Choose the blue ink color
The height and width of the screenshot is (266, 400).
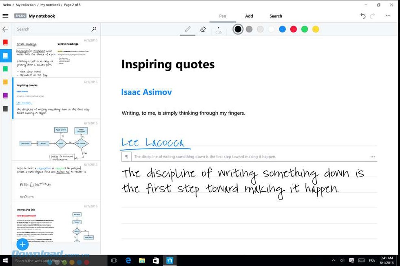(x=282, y=29)
